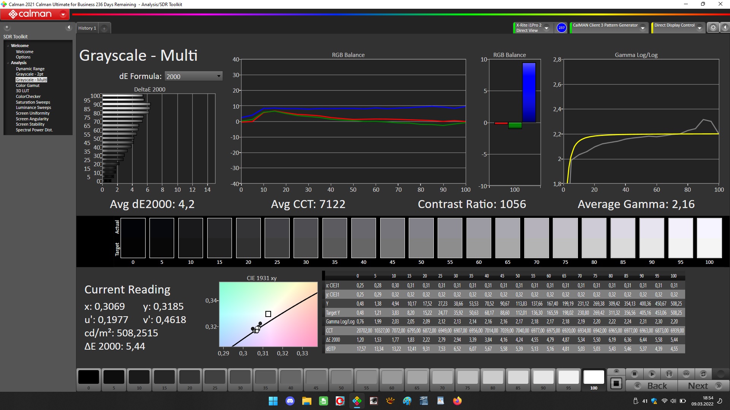Select Color Gamut in the sidebar
This screenshot has height=410, width=730.
(27, 85)
